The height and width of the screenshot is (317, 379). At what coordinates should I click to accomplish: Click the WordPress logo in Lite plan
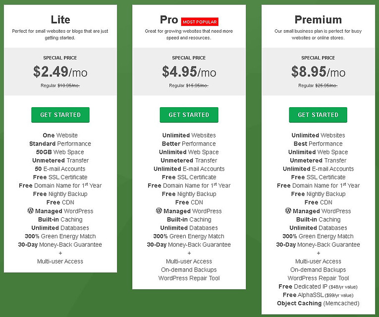tap(30, 210)
